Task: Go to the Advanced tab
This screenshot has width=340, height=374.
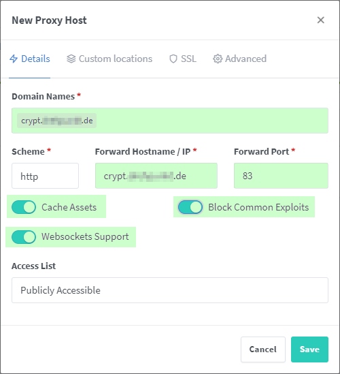Action: pyautogui.click(x=239, y=59)
